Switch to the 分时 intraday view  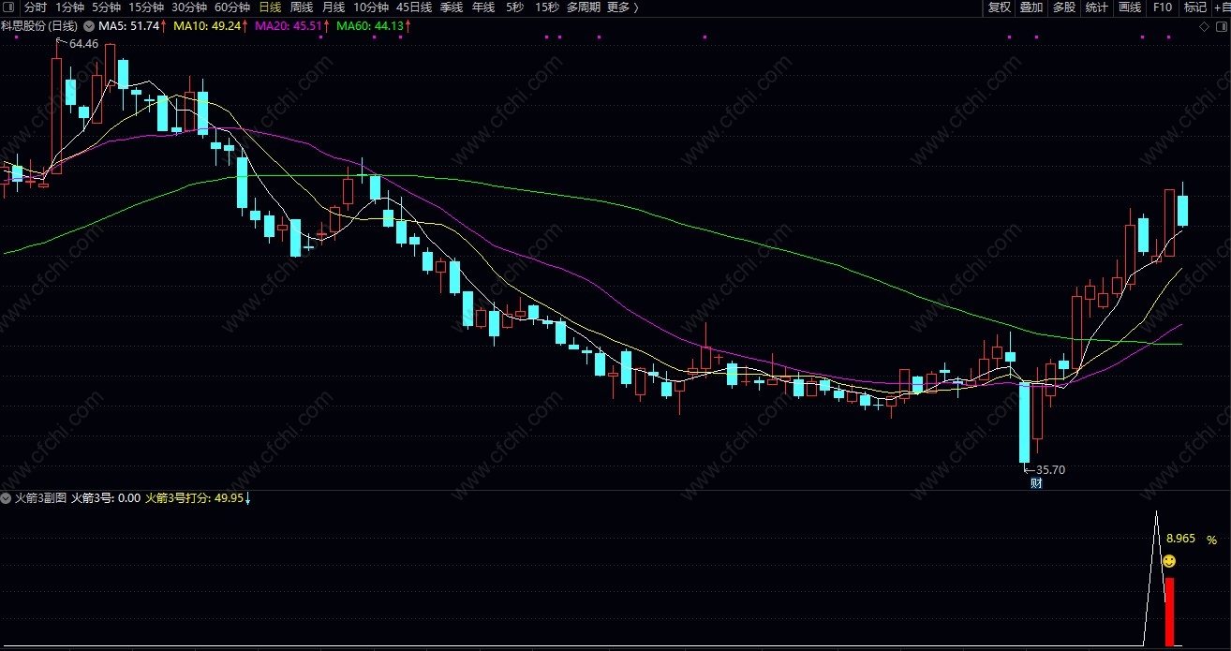pyautogui.click(x=35, y=7)
